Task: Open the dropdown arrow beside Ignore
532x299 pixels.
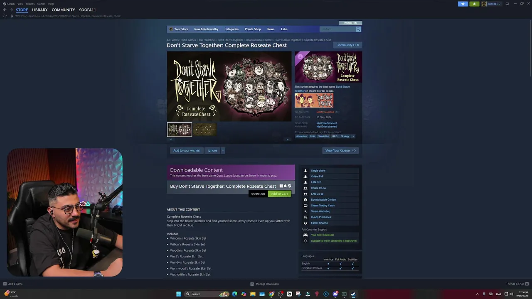Action: 223,150
